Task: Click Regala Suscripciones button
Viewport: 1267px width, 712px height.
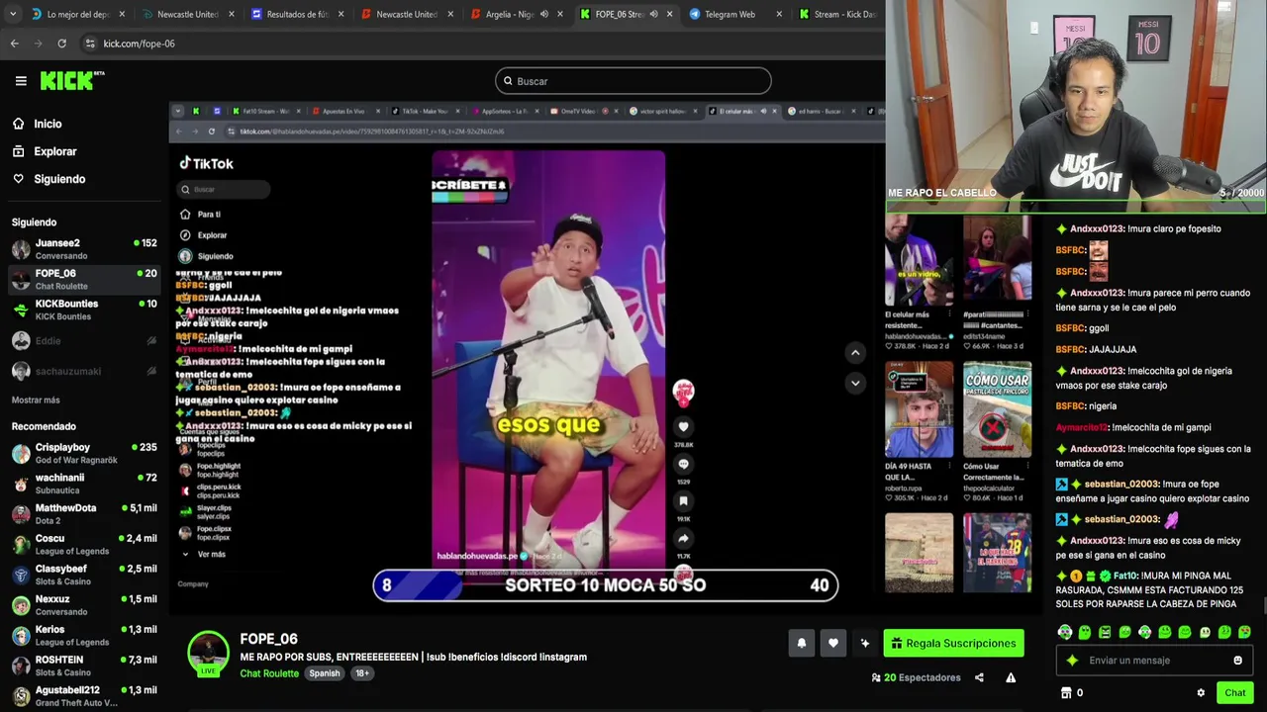Action: pos(954,643)
